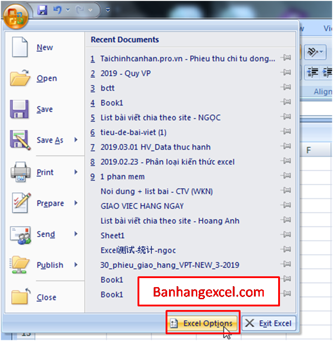Click the Decrease Indent icon in ribbon
Viewport: 333px width, 341px height.
tap(313, 72)
